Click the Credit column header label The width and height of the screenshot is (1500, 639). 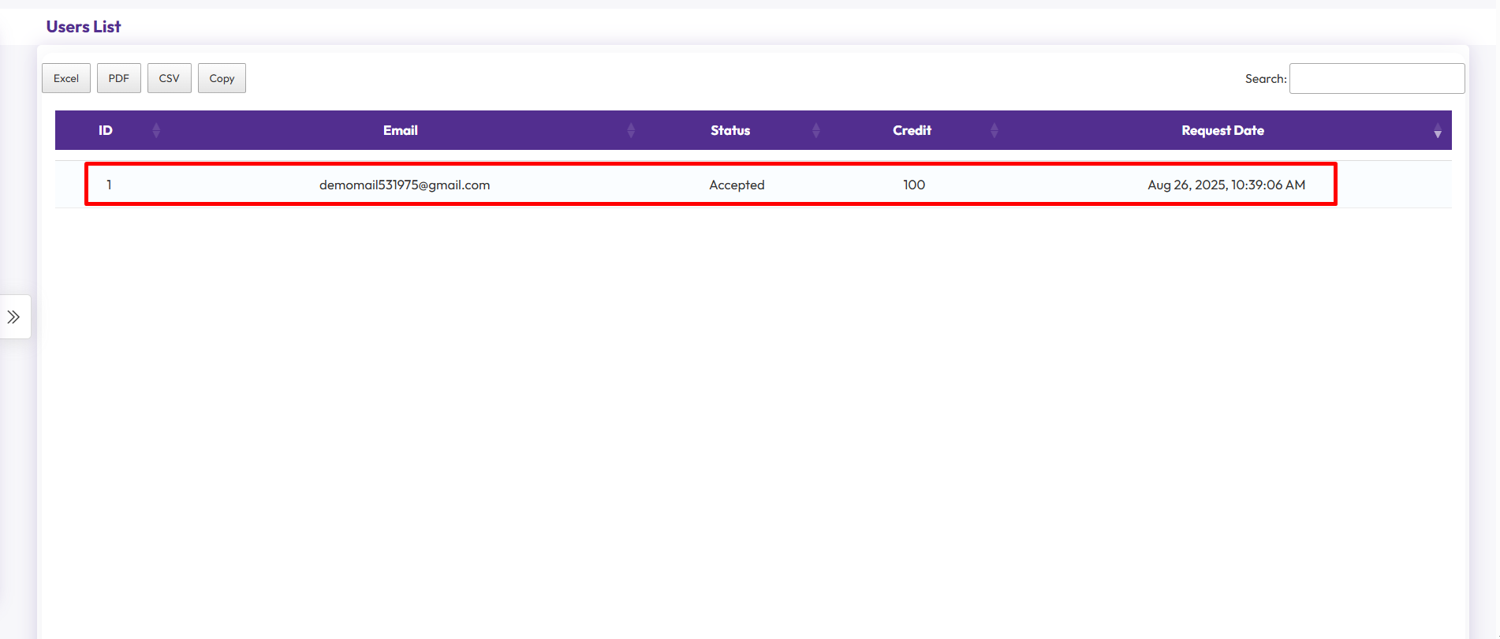[x=912, y=130]
